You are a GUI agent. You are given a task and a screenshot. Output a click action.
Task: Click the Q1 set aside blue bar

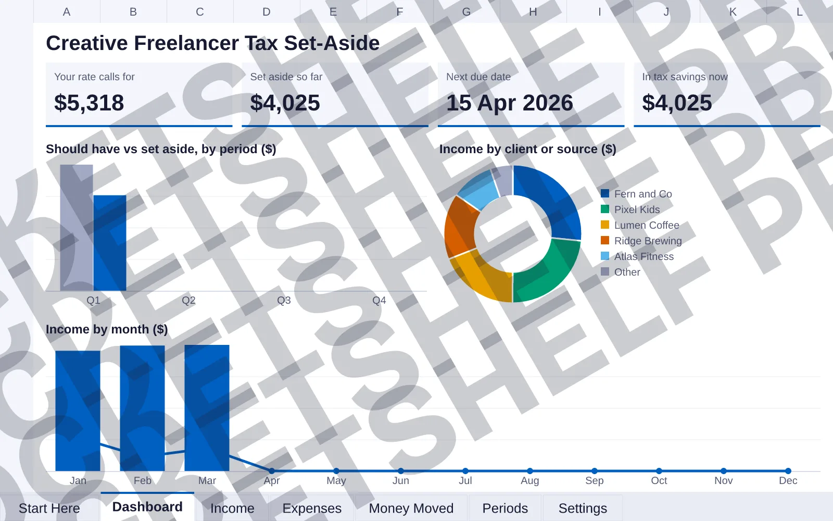(x=110, y=243)
